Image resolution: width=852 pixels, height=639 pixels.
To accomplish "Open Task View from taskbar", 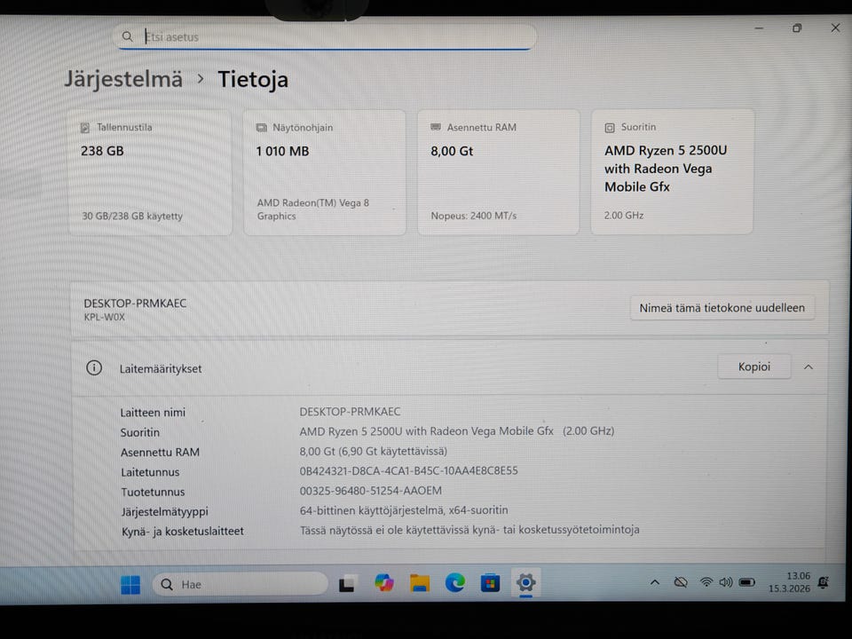I will [347, 584].
